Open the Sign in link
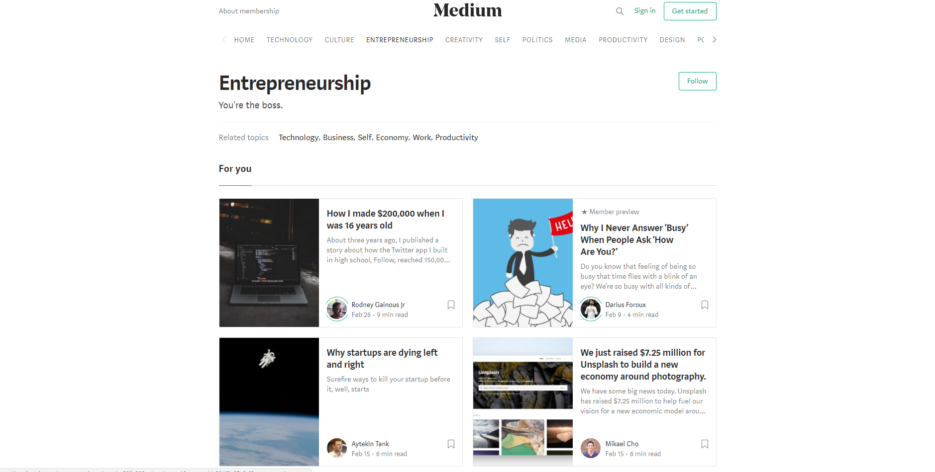This screenshot has height=472, width=935. tap(644, 10)
